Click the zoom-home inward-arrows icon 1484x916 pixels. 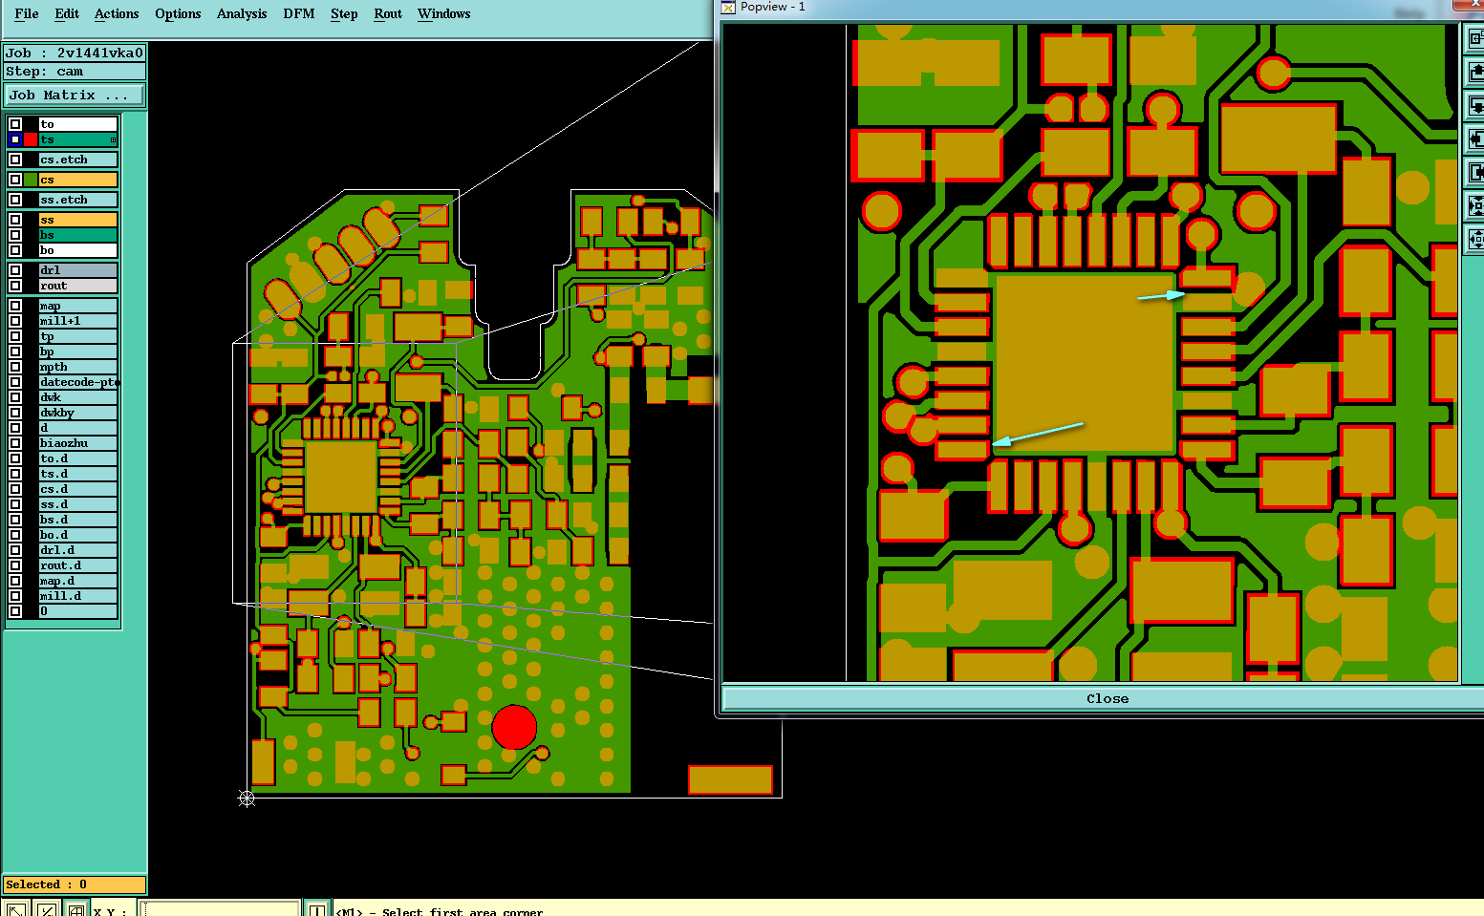pyautogui.click(x=1475, y=205)
